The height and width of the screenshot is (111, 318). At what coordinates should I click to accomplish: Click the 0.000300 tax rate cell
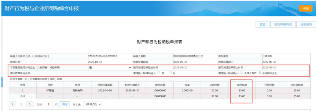coord(187,90)
